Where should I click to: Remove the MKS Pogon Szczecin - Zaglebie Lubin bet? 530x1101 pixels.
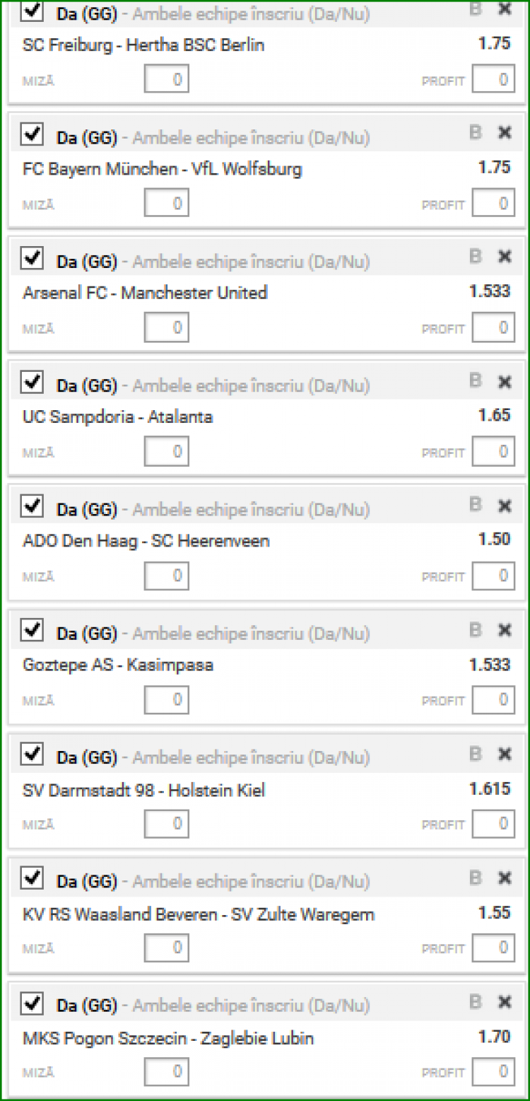click(x=505, y=1002)
